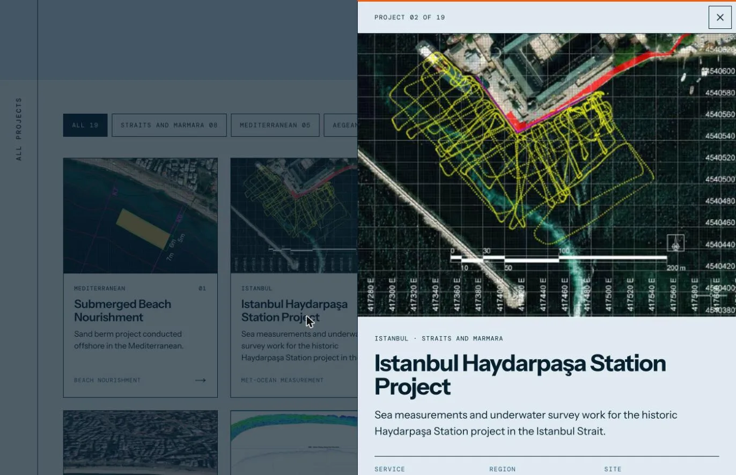Click the PROJECT 02 OF 19 label

pyautogui.click(x=409, y=17)
